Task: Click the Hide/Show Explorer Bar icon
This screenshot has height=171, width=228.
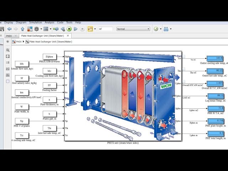Action: [8, 41]
